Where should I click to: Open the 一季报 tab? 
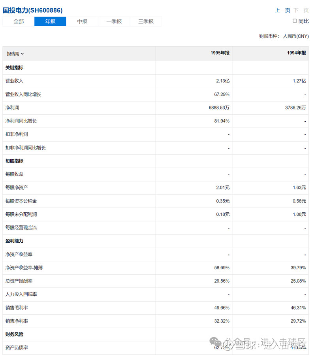[x=114, y=21]
